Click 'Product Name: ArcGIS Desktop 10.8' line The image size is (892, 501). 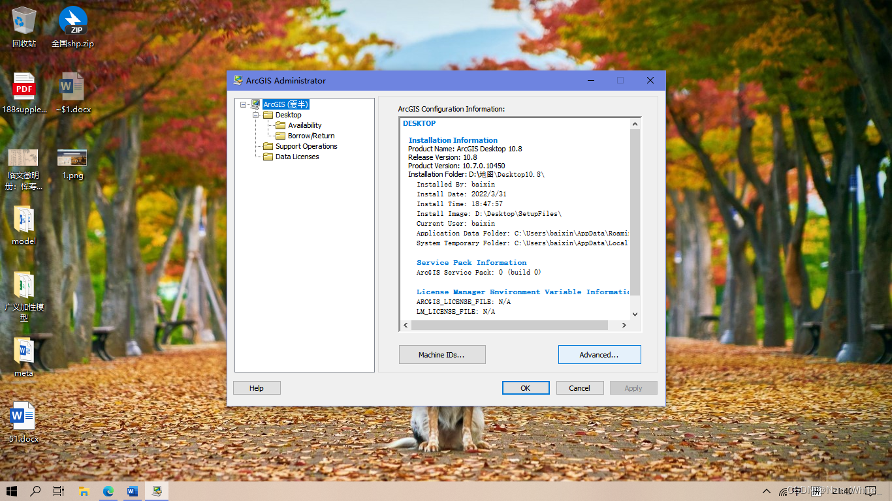tap(465, 149)
